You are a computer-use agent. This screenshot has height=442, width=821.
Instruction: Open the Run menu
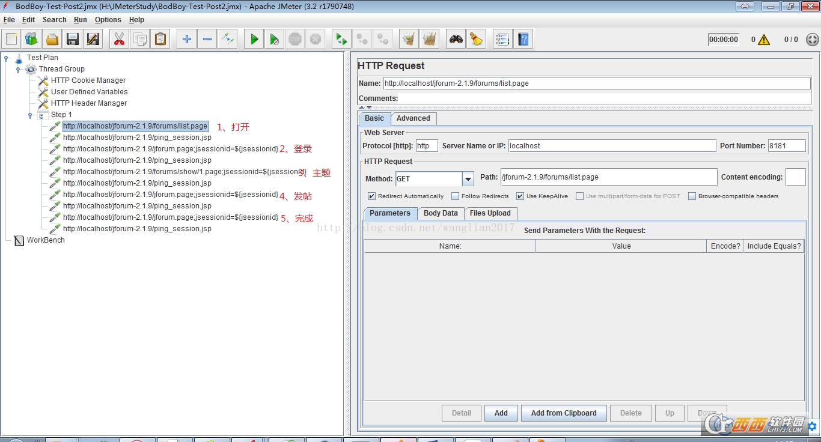pos(81,20)
